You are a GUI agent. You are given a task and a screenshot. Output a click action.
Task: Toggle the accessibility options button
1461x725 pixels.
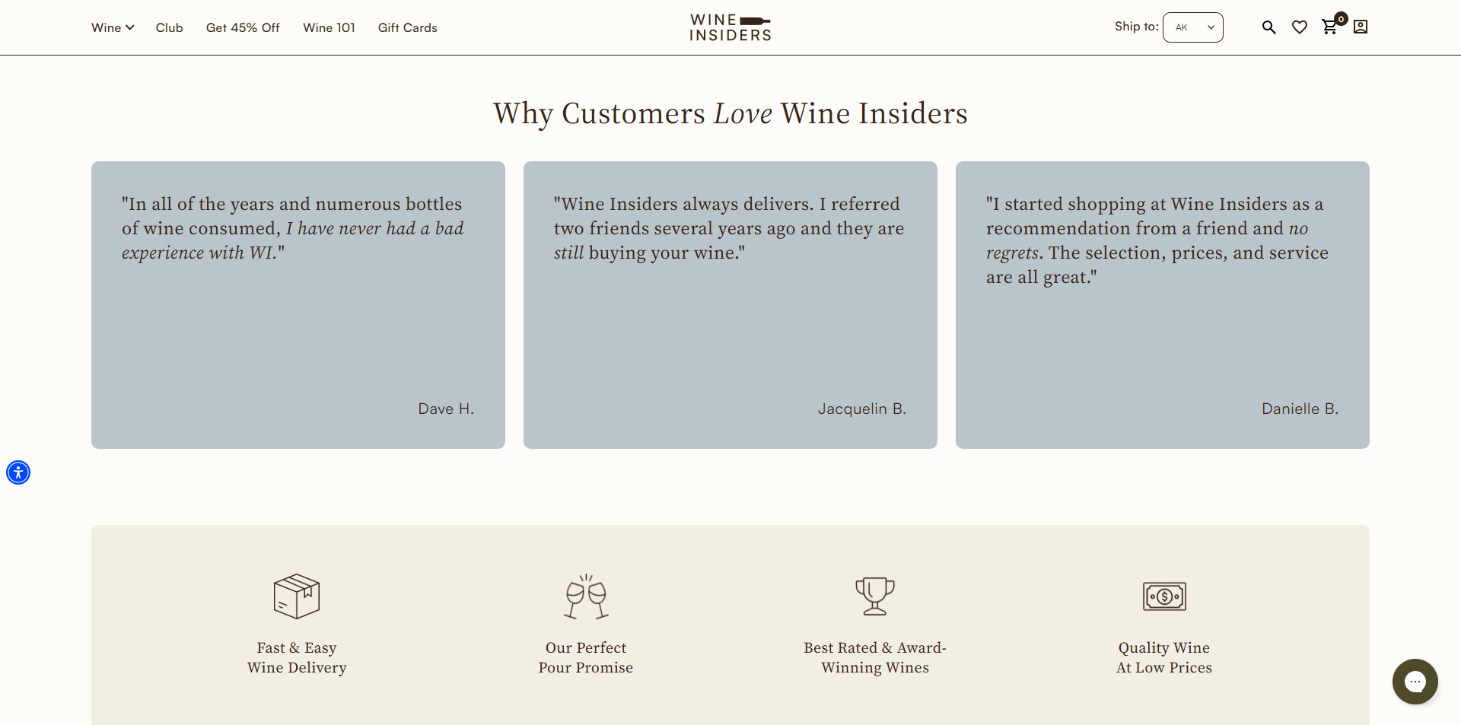[x=18, y=472]
